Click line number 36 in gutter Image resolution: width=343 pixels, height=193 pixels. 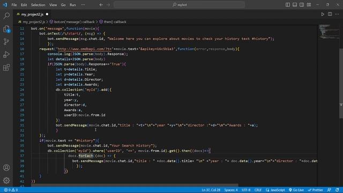point(22,151)
